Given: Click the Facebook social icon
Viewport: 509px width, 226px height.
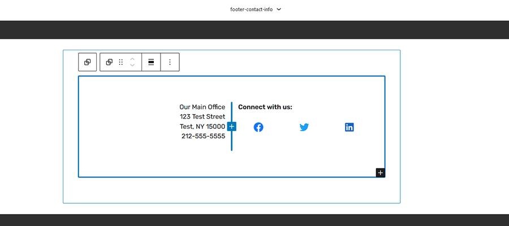Looking at the screenshot, I should 258,127.
